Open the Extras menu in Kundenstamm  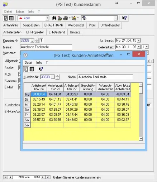tap(20, 11)
